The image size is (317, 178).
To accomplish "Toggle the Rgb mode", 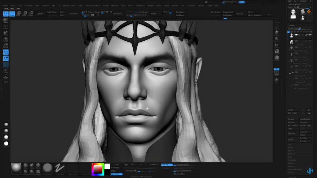I will tap(133, 165).
